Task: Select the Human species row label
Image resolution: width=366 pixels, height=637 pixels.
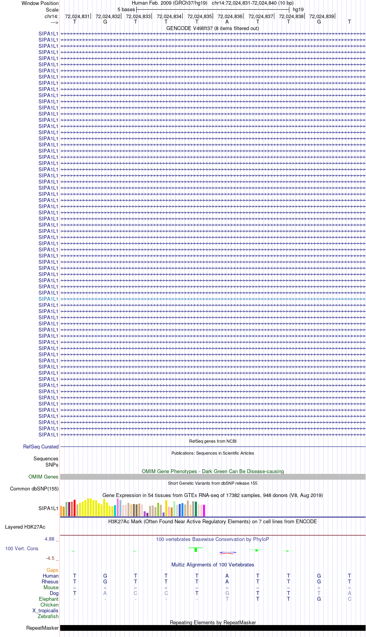Action: (x=51, y=576)
